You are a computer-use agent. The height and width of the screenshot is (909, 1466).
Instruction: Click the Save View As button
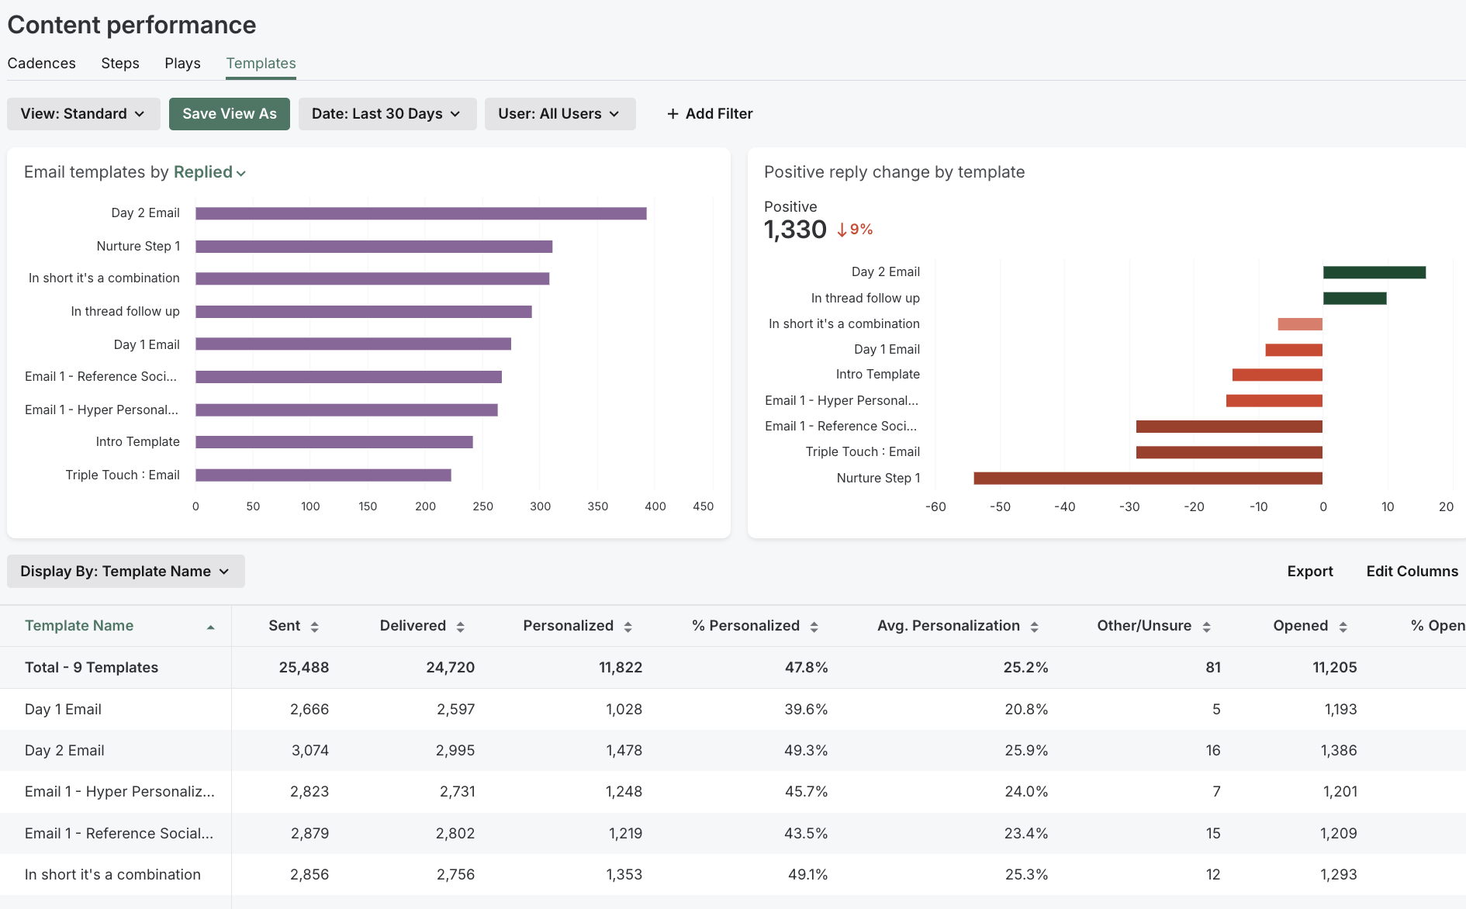[229, 113]
